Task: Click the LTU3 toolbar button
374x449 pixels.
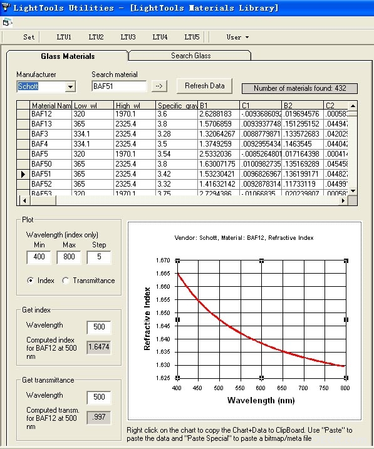Action: click(x=128, y=37)
